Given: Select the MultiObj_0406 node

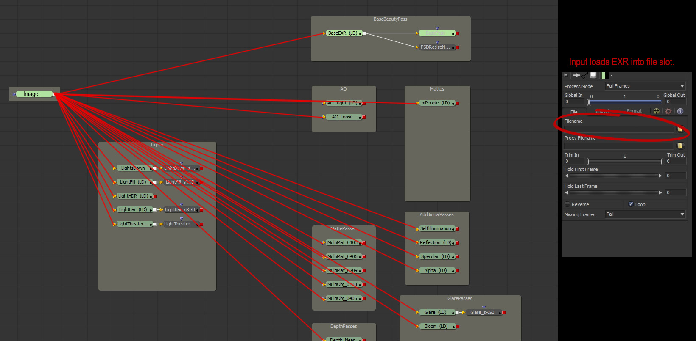Looking at the screenshot, I should tap(344, 298).
